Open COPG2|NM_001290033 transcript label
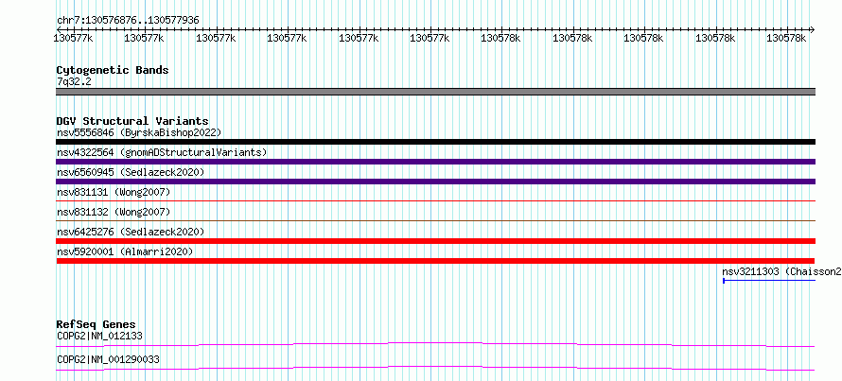842x381 pixels. coord(108,359)
